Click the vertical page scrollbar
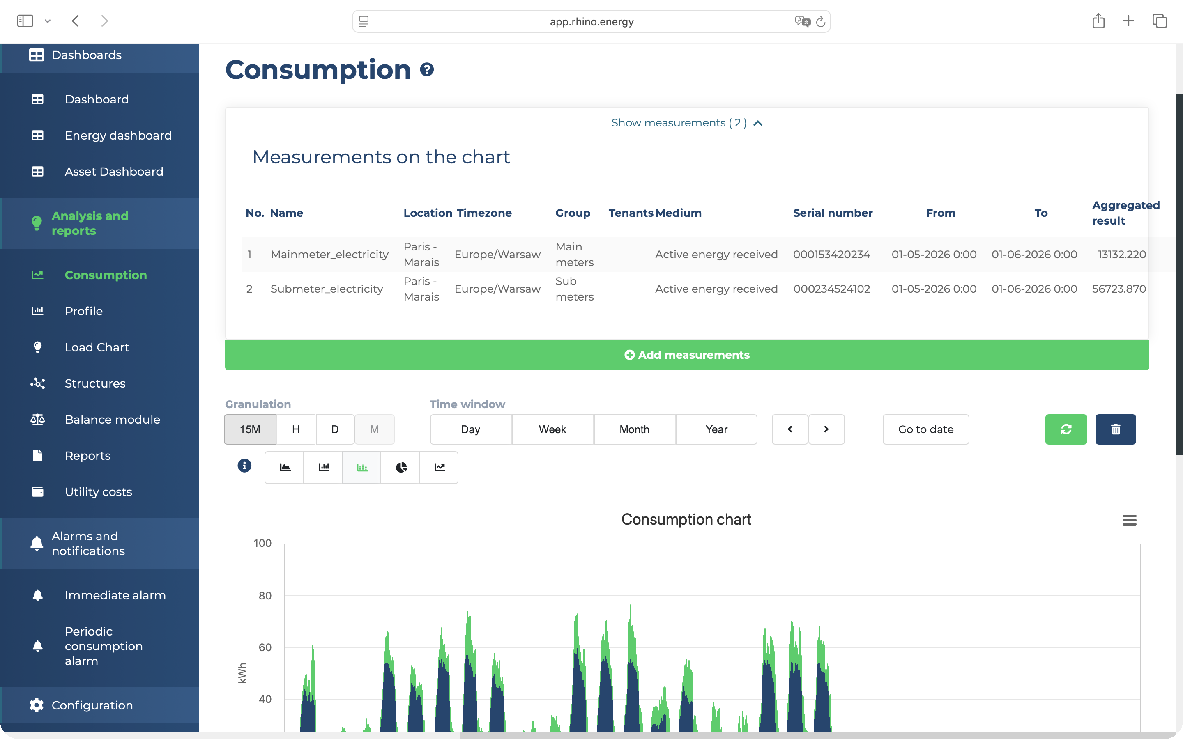Viewport: 1183px width, 739px height. [1179, 274]
